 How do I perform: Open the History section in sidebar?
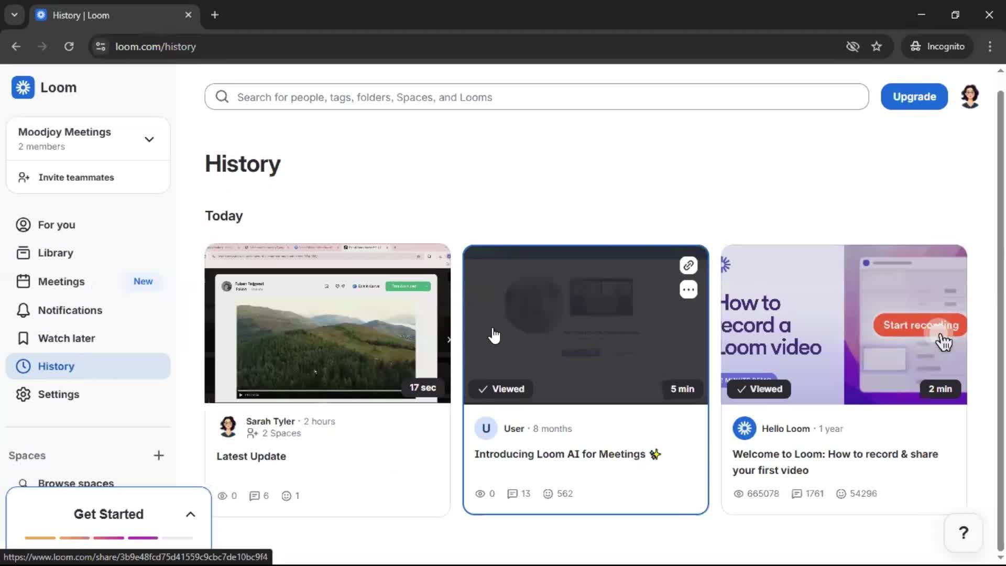pyautogui.click(x=57, y=366)
